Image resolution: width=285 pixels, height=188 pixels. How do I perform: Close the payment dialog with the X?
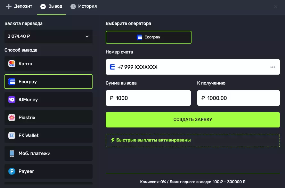pyautogui.click(x=276, y=6)
